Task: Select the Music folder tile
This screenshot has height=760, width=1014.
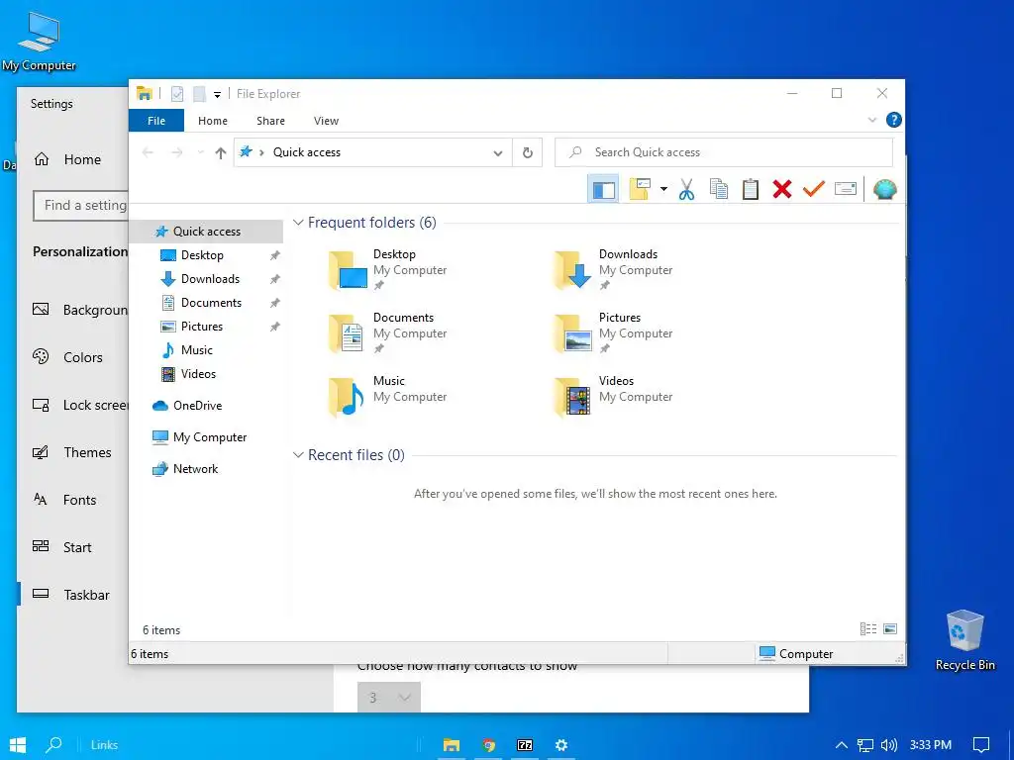Action: 388,397
